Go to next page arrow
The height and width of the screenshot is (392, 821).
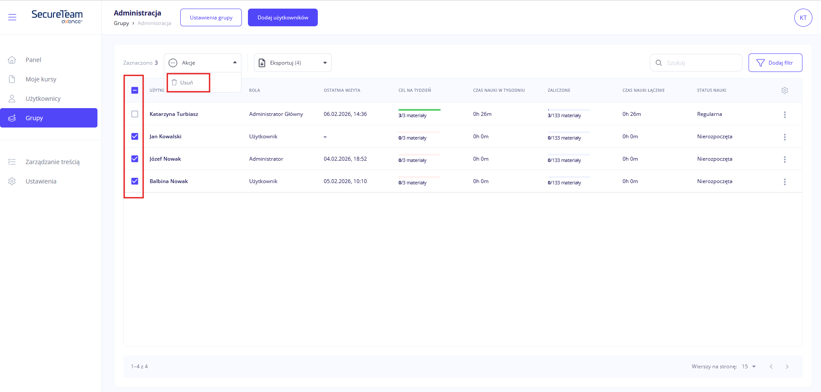pos(787,367)
